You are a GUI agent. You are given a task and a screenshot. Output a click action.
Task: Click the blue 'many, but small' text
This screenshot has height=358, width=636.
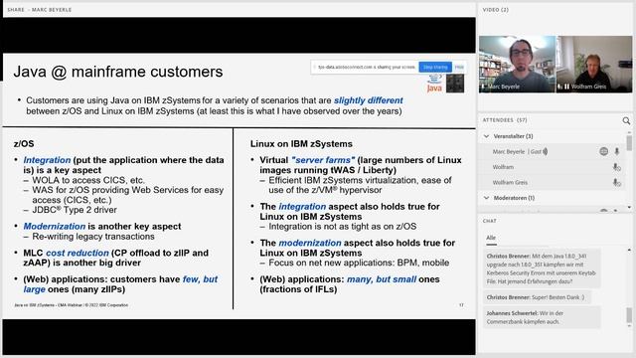pyautogui.click(x=382, y=279)
